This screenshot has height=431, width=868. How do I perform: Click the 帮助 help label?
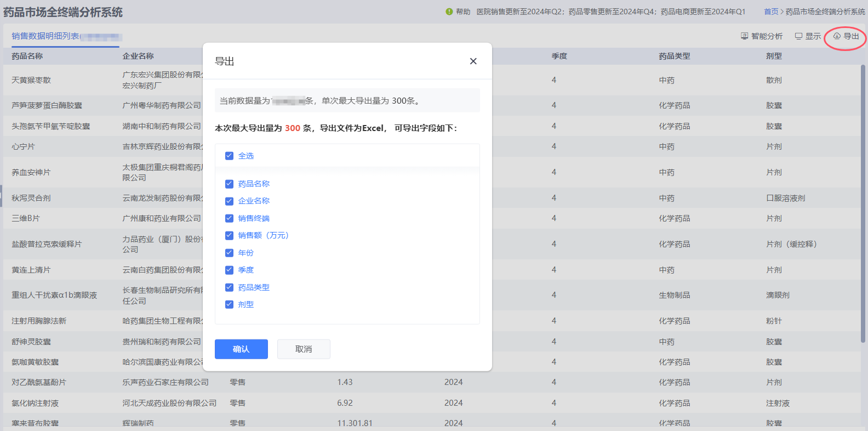click(463, 12)
